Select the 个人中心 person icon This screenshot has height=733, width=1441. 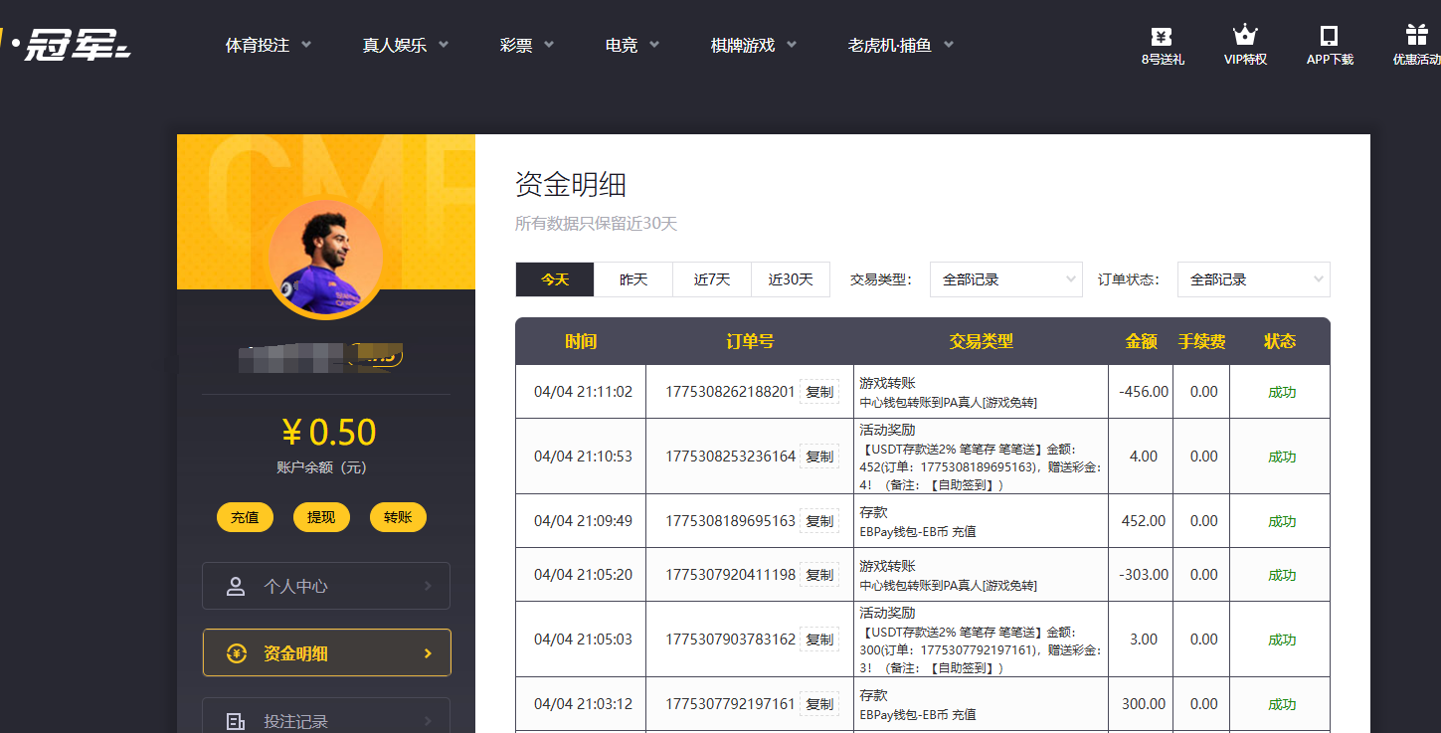235,586
